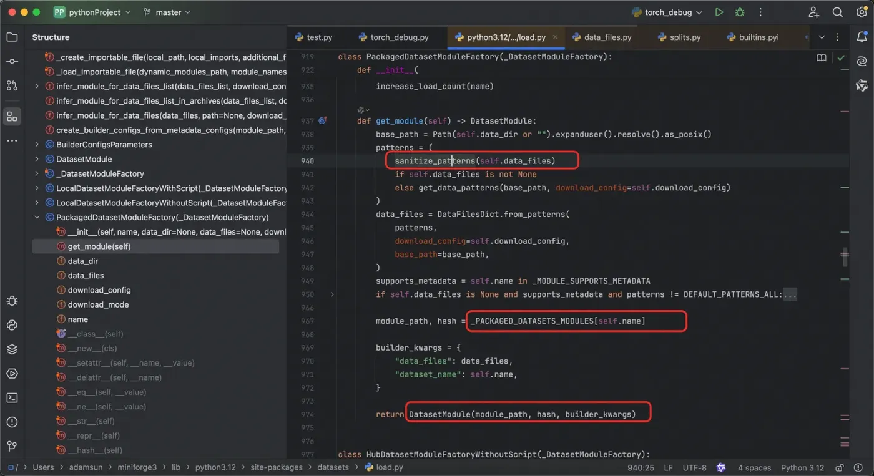The width and height of the screenshot is (874, 476).
Task: Toggle Reader Mode book icon
Action: [x=822, y=57]
